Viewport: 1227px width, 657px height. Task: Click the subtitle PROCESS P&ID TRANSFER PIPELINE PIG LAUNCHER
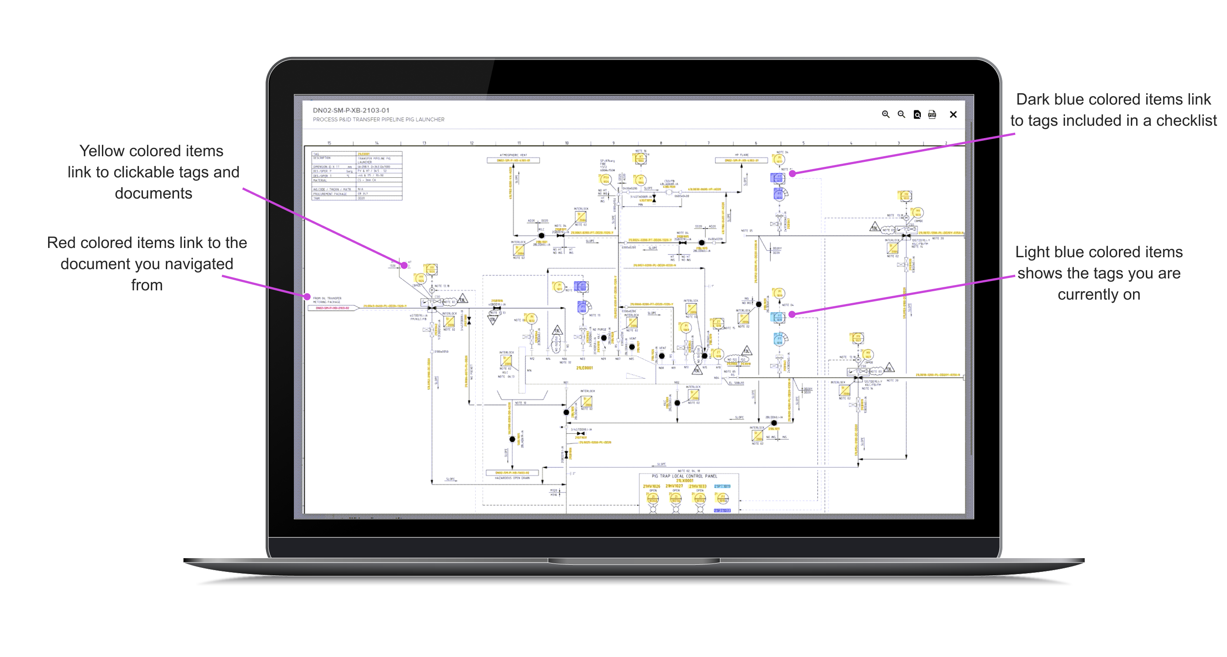pyautogui.click(x=378, y=120)
